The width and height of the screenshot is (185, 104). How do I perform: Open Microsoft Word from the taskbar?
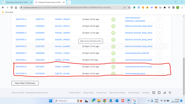(x=128, y=101)
